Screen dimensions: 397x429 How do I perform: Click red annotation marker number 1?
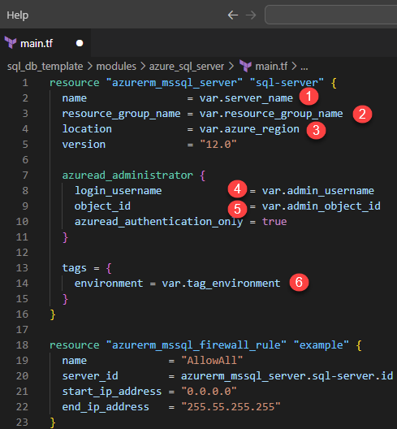point(309,97)
